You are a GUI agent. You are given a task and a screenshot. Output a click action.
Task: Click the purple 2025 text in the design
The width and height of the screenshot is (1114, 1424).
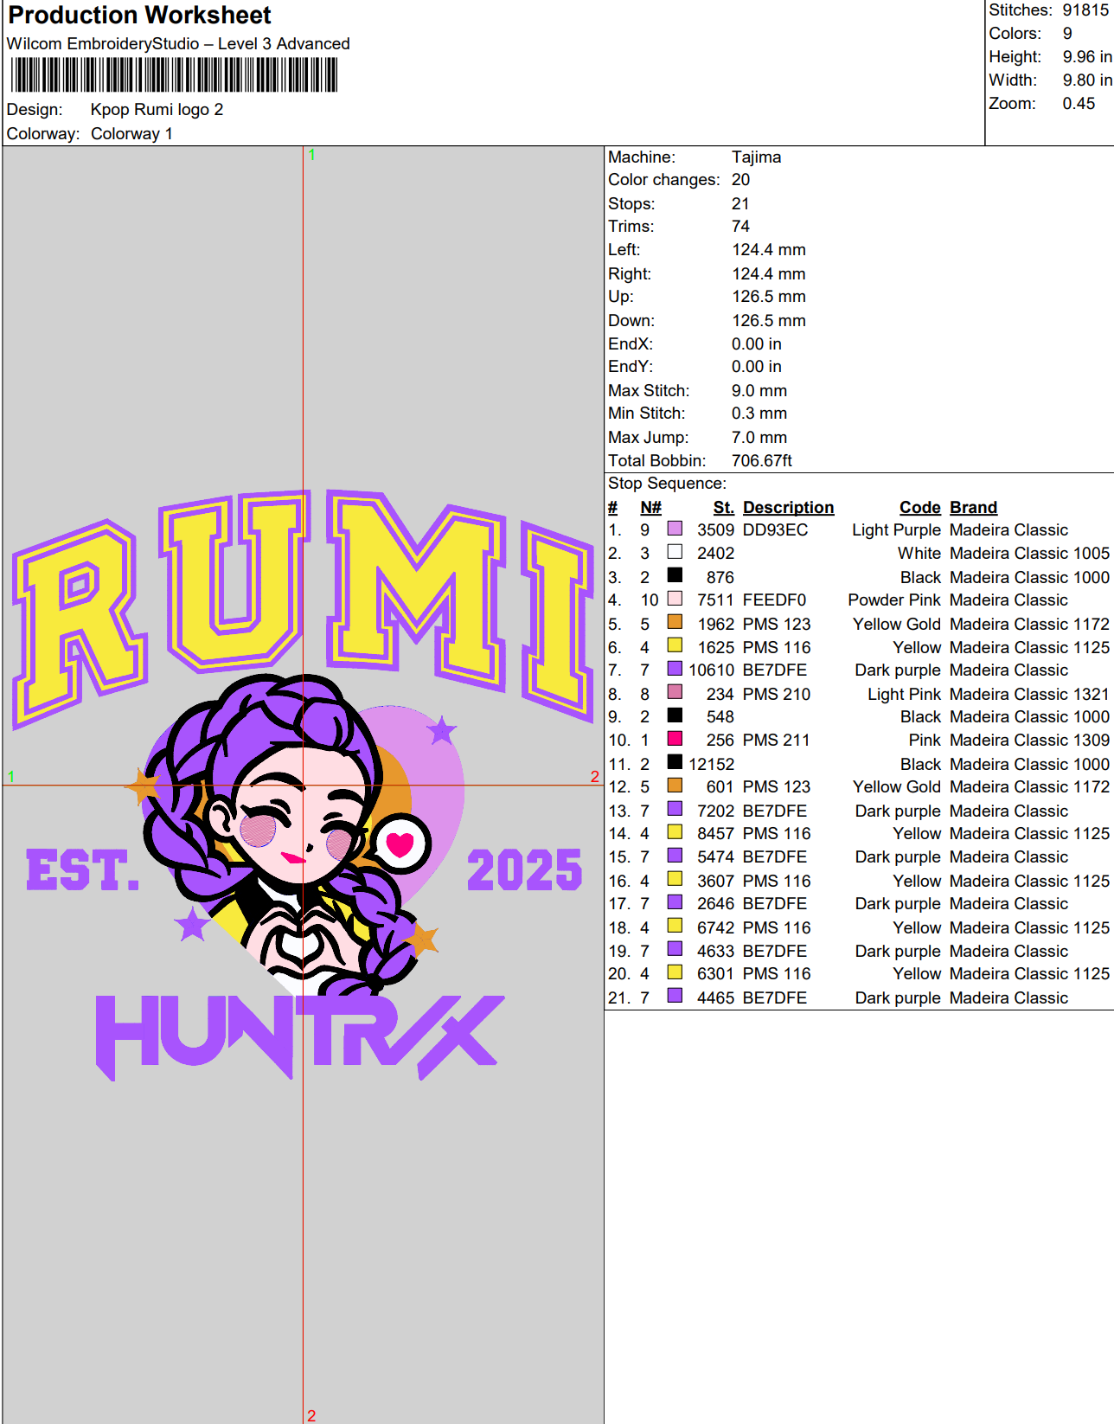tap(524, 870)
